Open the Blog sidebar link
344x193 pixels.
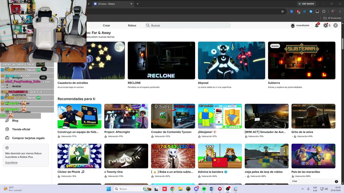click(15, 121)
